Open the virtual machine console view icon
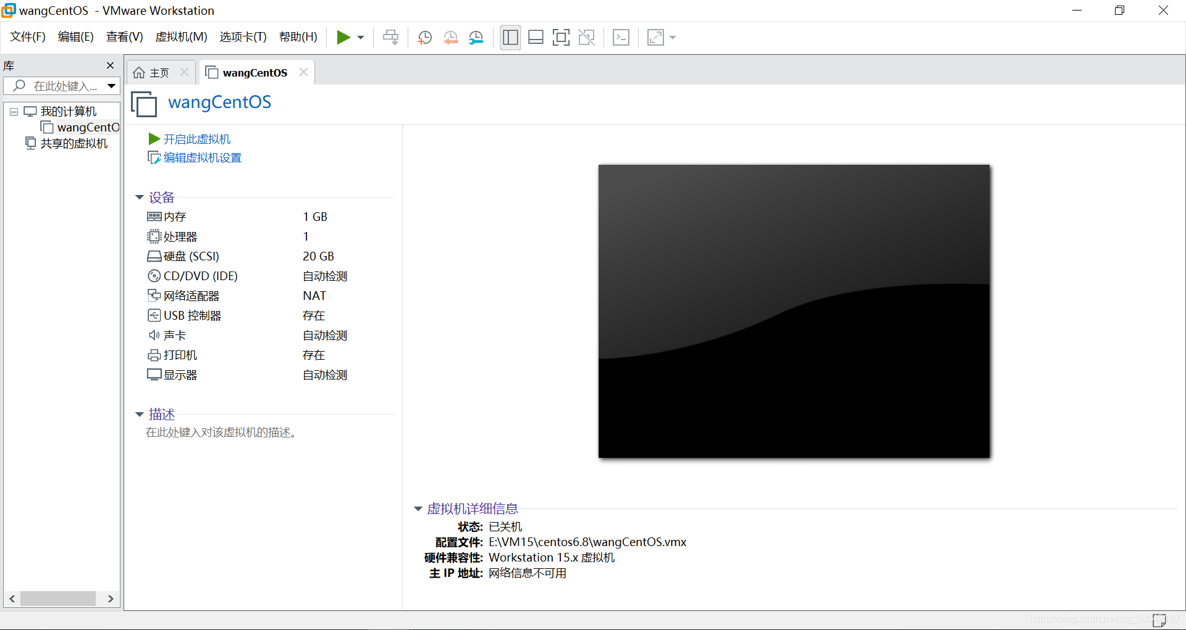Image resolution: width=1186 pixels, height=630 pixels. tap(621, 37)
